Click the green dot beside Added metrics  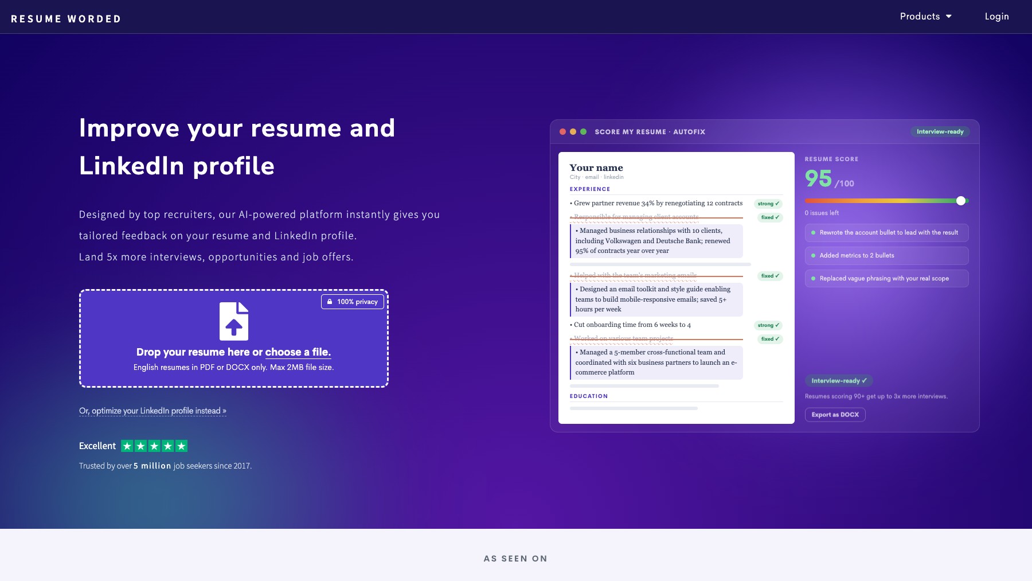[x=813, y=255]
